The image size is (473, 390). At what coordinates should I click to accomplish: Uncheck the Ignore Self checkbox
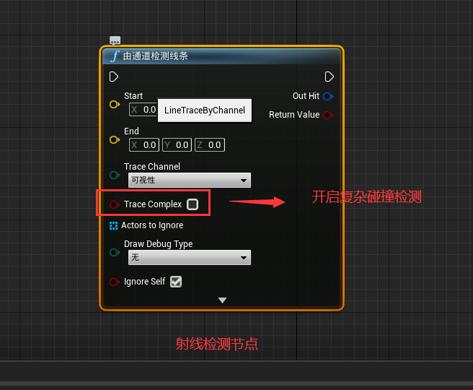click(176, 282)
